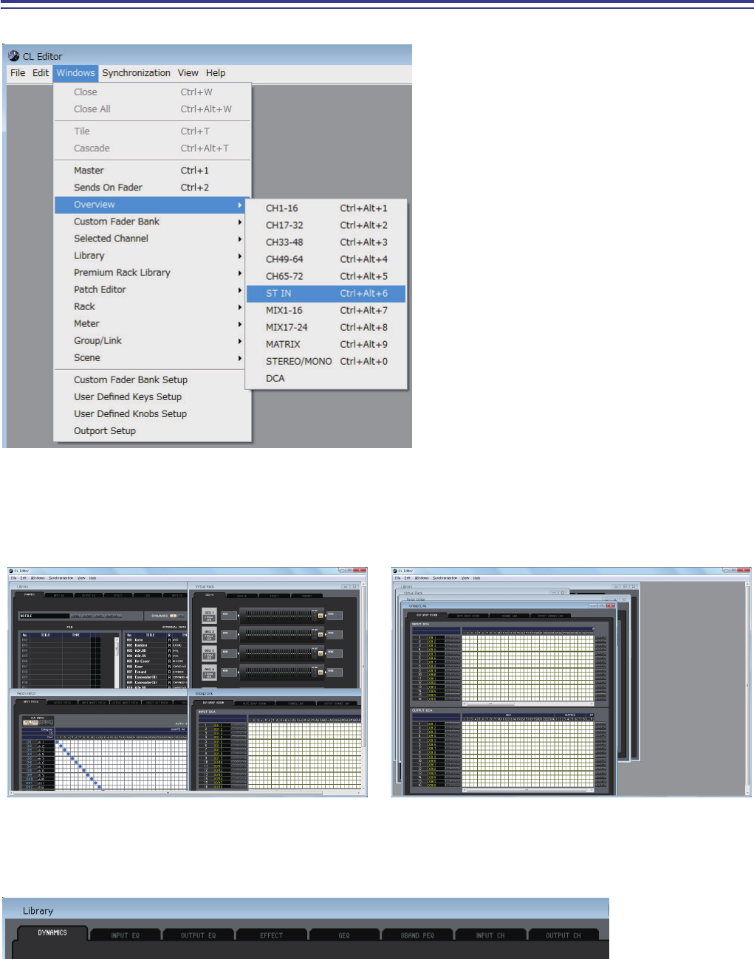Expand the Custom Fader Bank submenu

(x=152, y=221)
